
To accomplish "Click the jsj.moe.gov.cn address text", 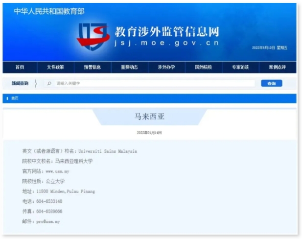I will point(167,43).
